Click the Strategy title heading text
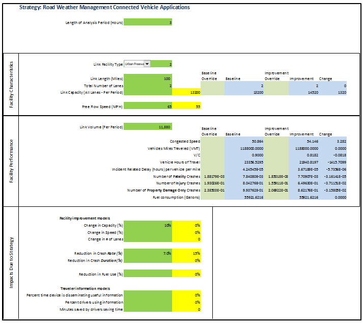The width and height of the screenshot is (363, 323). tap(104, 7)
